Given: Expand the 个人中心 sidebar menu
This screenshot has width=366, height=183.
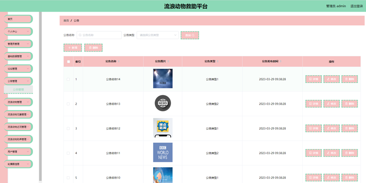Looking at the screenshot, I should (19, 31).
